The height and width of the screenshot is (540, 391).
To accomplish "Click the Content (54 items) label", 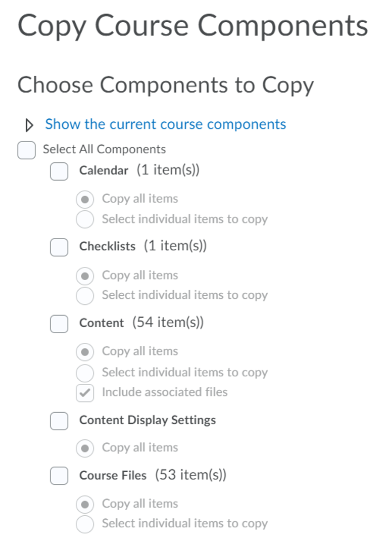I will (x=141, y=323).
